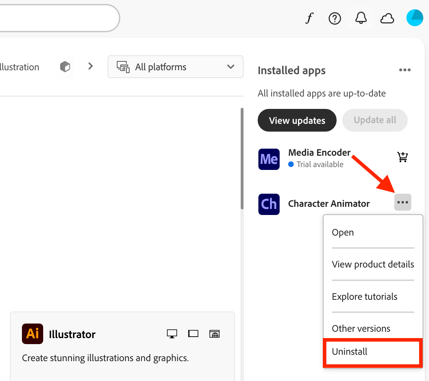
Task: Open your account profile avatar
Action: point(415,17)
